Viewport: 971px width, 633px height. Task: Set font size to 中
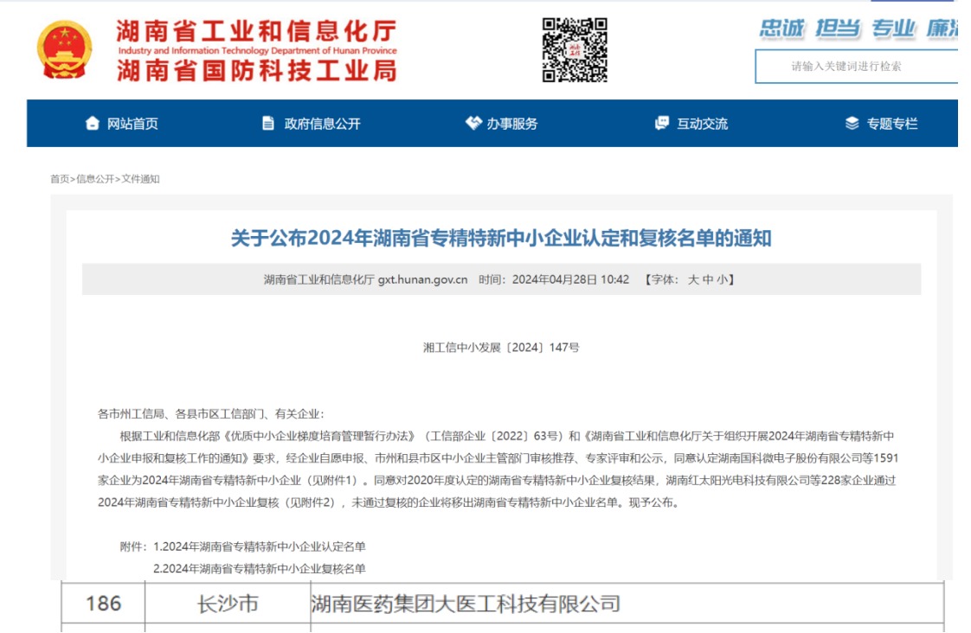708,279
